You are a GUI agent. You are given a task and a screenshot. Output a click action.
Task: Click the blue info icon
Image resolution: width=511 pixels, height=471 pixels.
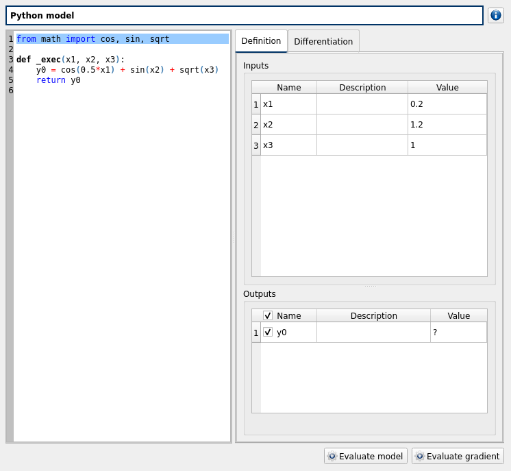tap(495, 15)
